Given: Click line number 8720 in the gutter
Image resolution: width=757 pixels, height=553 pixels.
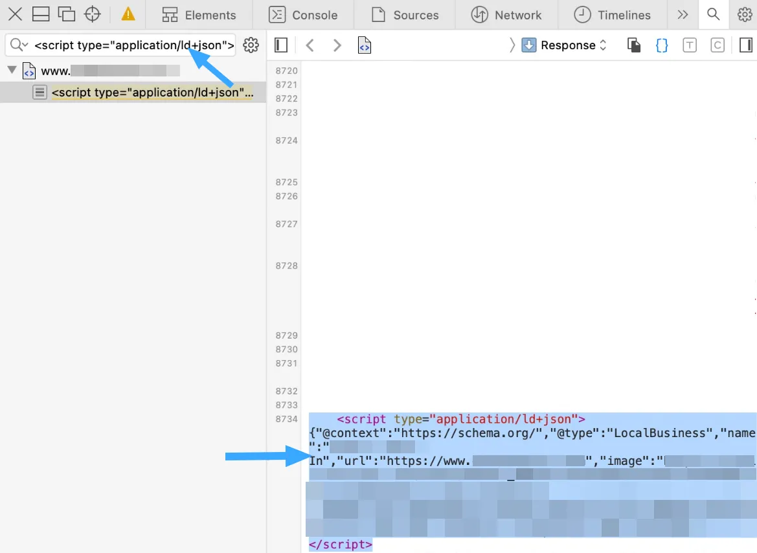Looking at the screenshot, I should 286,71.
